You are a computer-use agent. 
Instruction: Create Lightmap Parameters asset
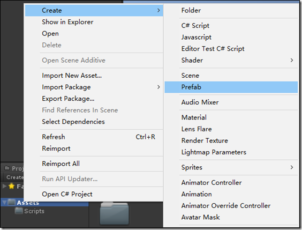point(231,152)
